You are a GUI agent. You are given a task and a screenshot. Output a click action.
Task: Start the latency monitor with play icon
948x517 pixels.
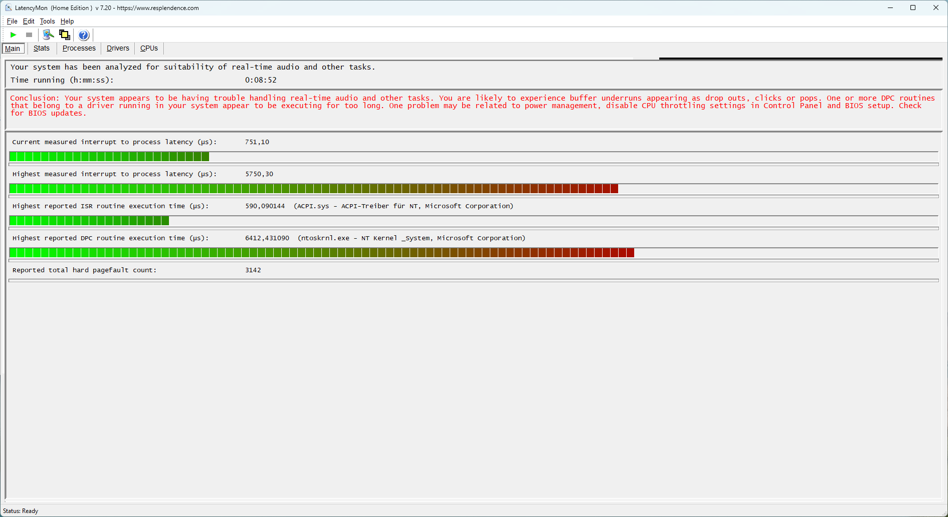(x=14, y=35)
